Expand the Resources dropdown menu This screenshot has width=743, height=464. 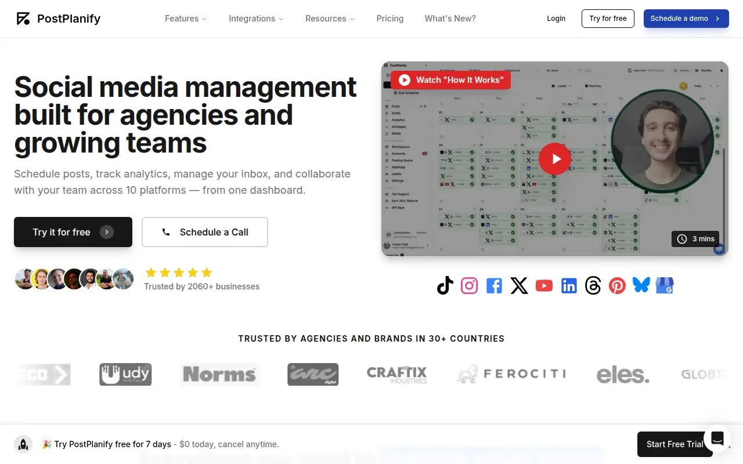pyautogui.click(x=330, y=19)
